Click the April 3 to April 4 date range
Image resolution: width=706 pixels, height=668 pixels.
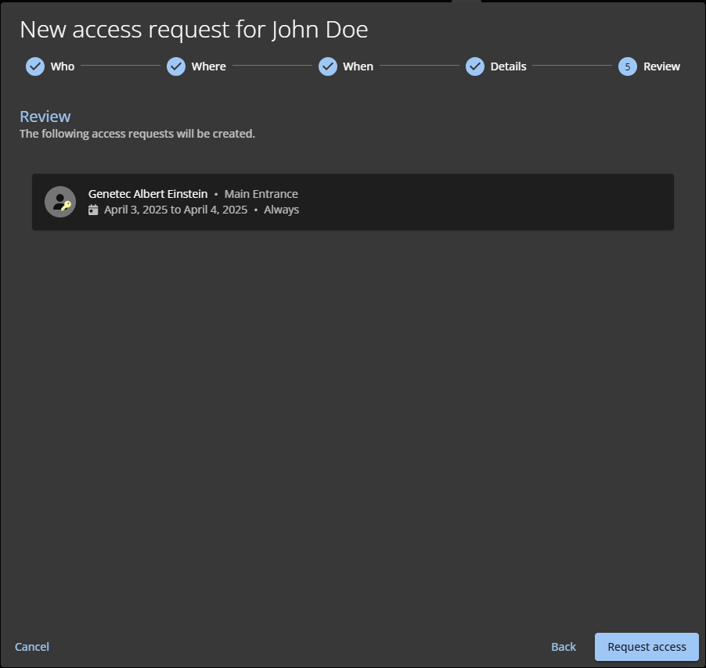tap(175, 210)
